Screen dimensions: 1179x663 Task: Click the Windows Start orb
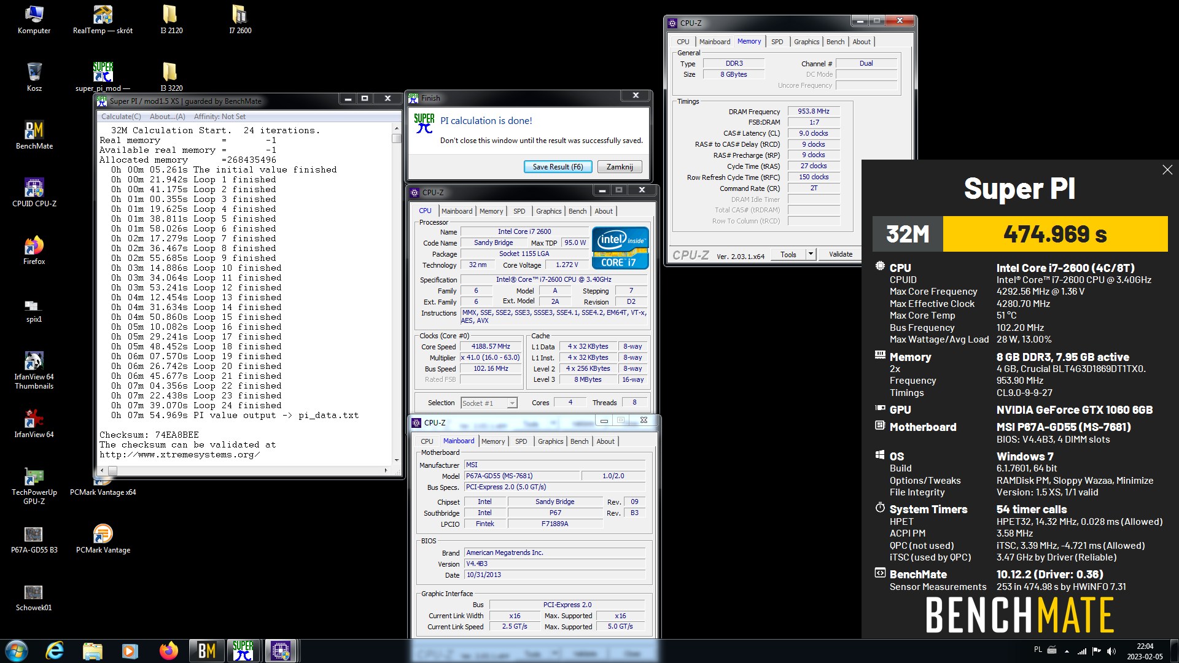tap(17, 651)
